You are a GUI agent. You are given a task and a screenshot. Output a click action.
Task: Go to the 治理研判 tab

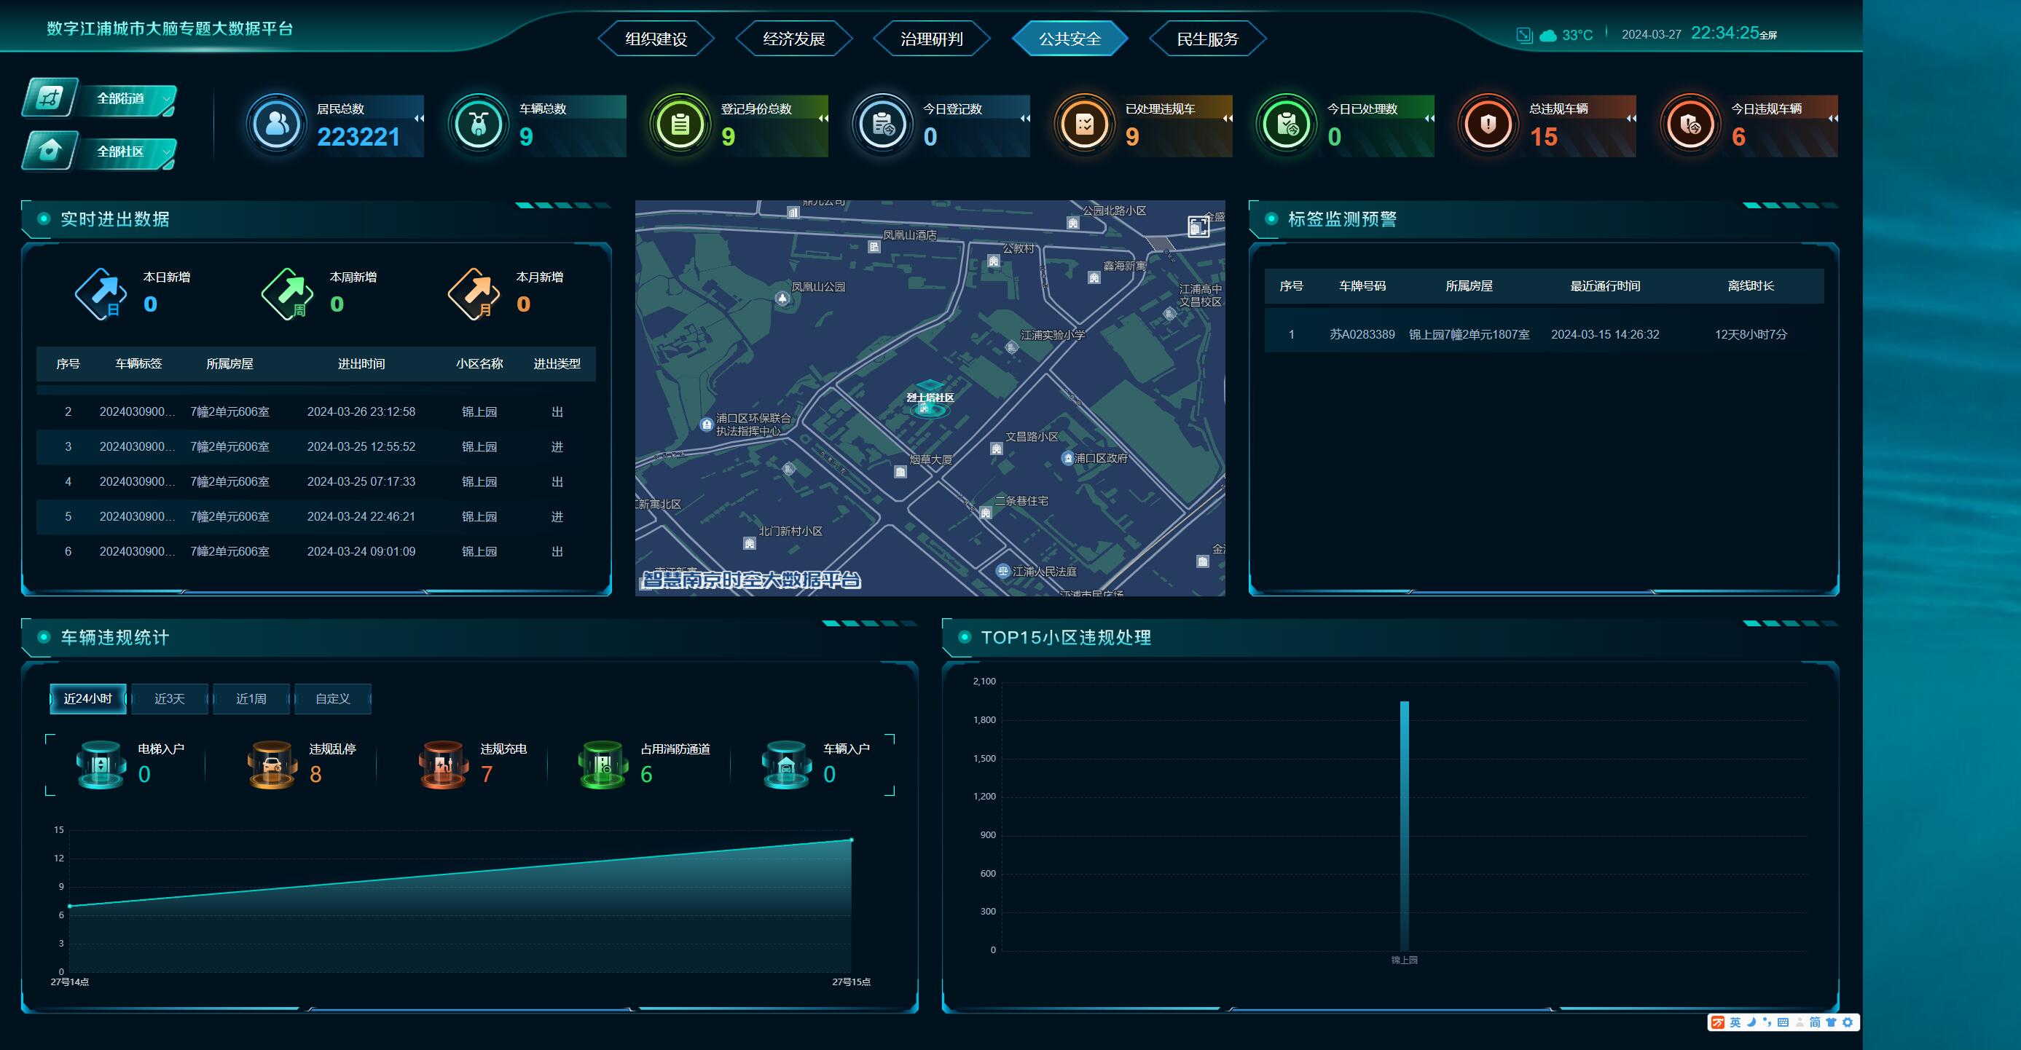pyautogui.click(x=931, y=39)
